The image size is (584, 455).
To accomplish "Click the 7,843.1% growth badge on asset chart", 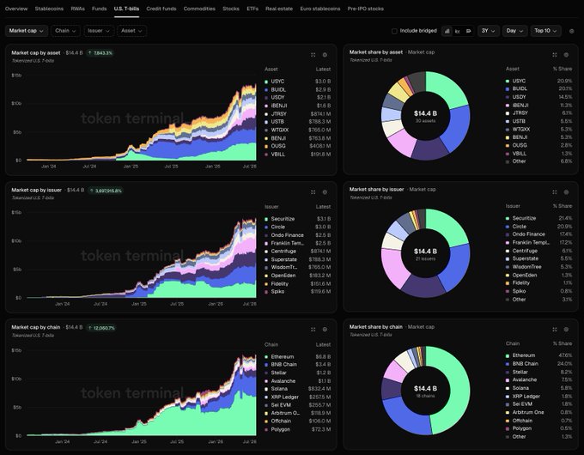I will pyautogui.click(x=100, y=53).
